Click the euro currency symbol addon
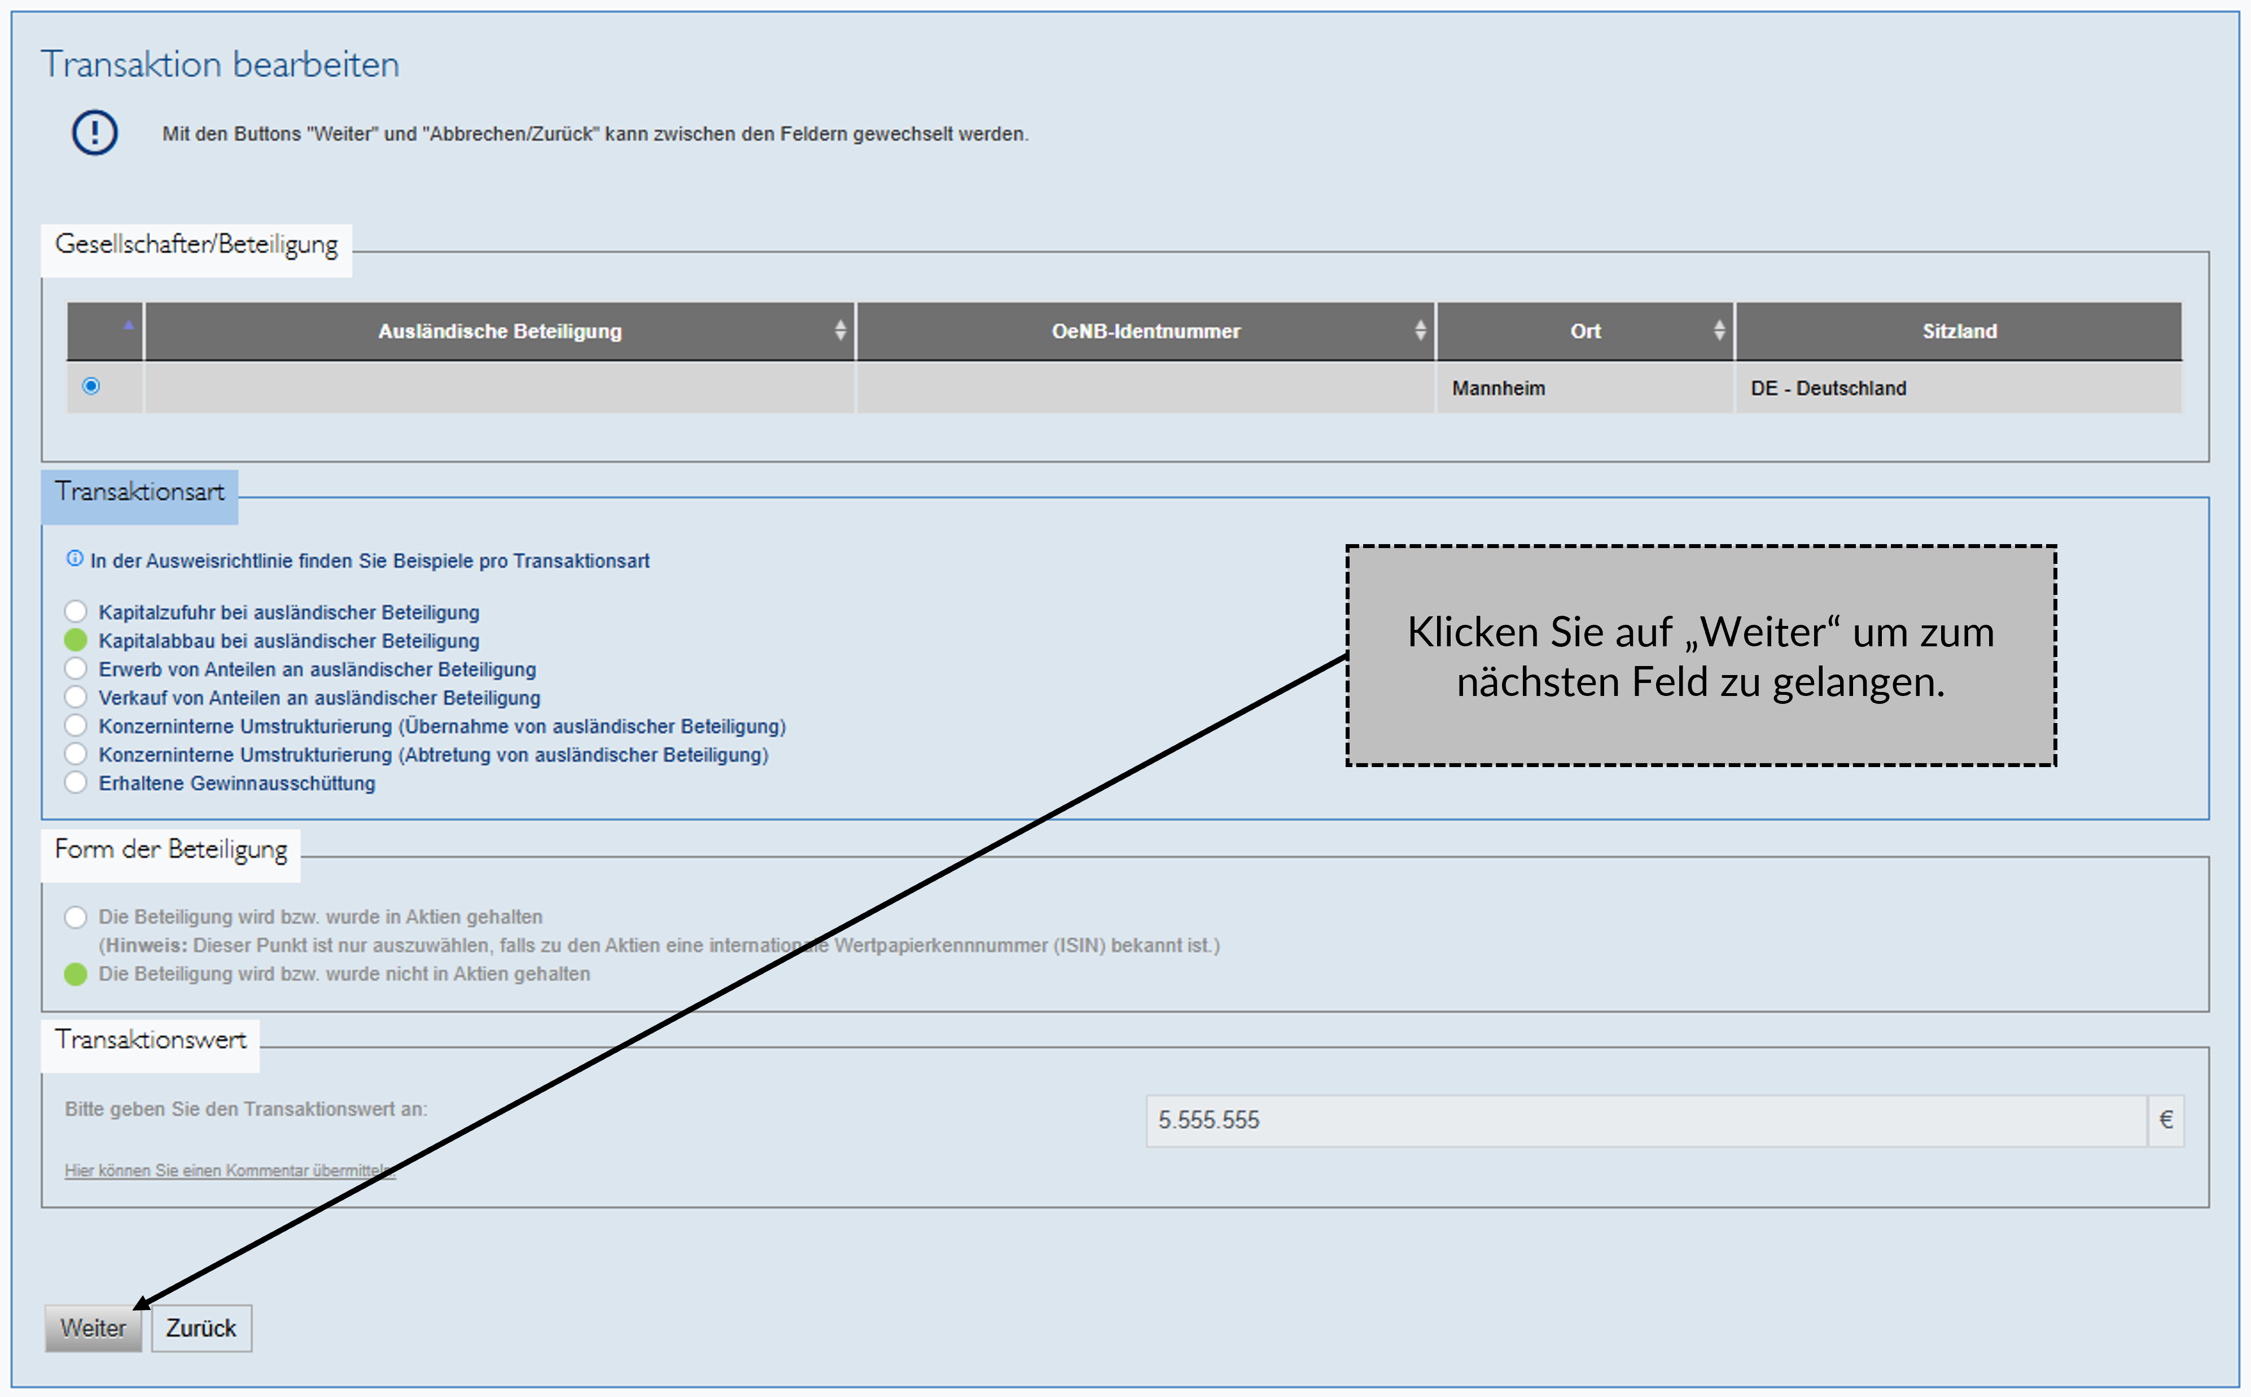This screenshot has height=1397, width=2251. [2165, 1120]
